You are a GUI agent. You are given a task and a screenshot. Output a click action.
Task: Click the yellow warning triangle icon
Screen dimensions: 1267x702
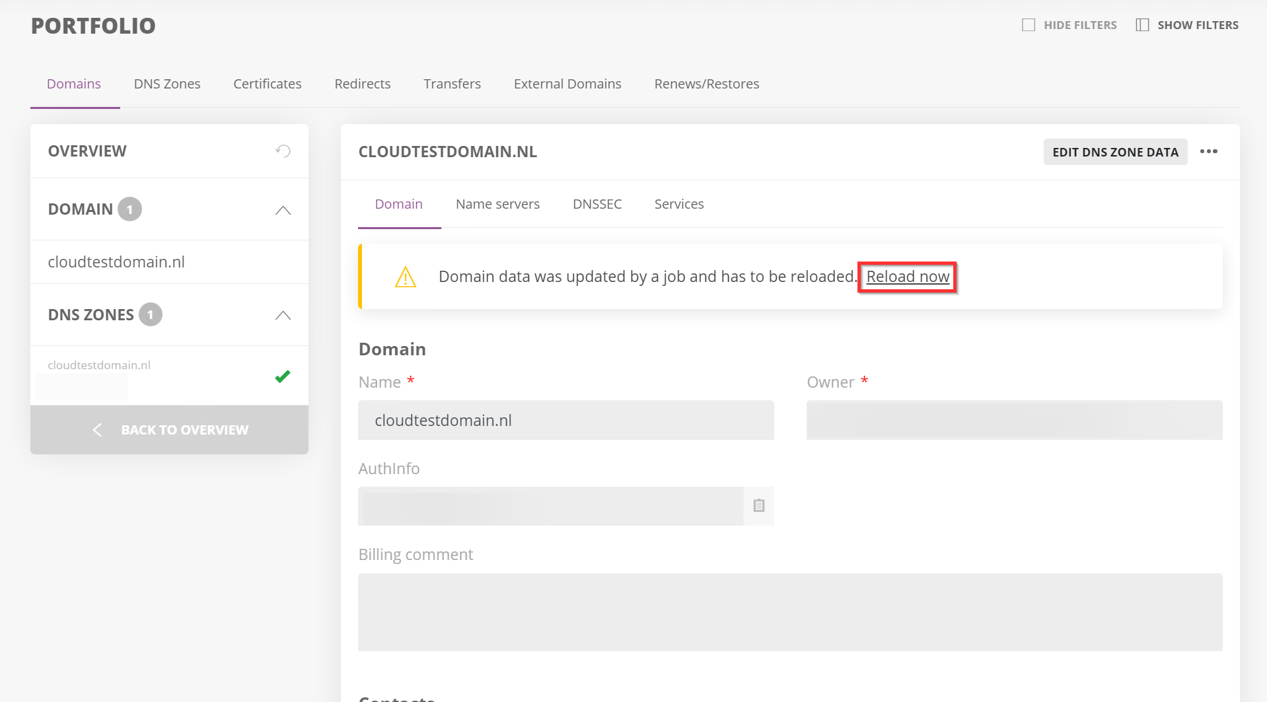coord(406,277)
